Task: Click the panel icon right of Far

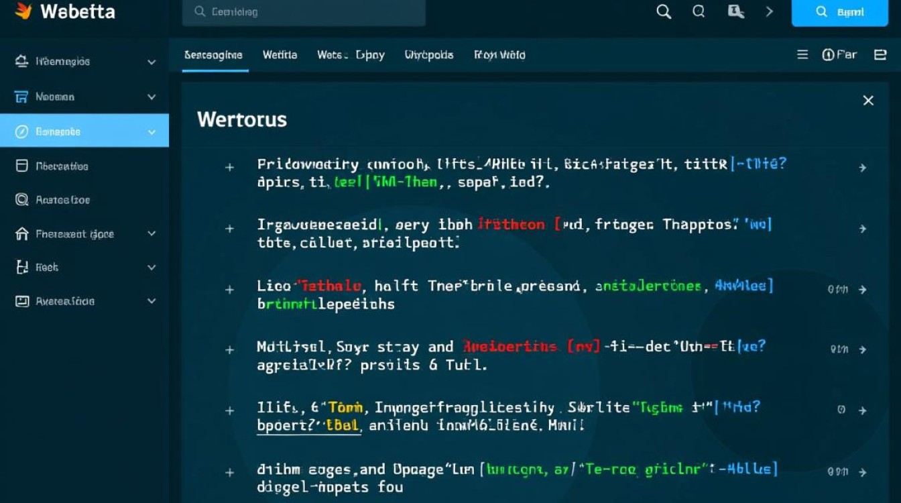Action: pos(880,55)
